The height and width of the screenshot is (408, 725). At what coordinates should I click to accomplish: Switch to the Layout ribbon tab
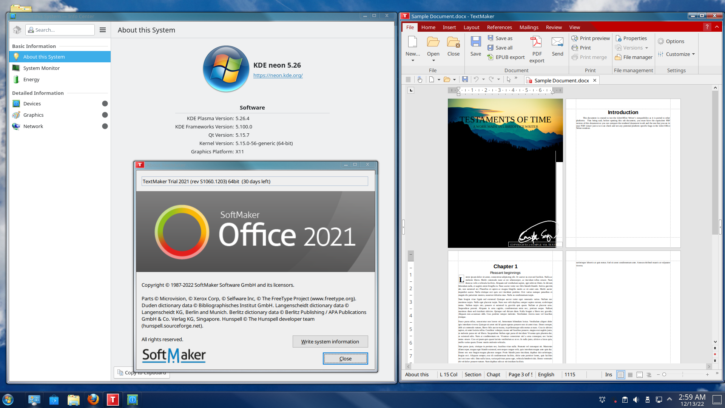point(471,27)
